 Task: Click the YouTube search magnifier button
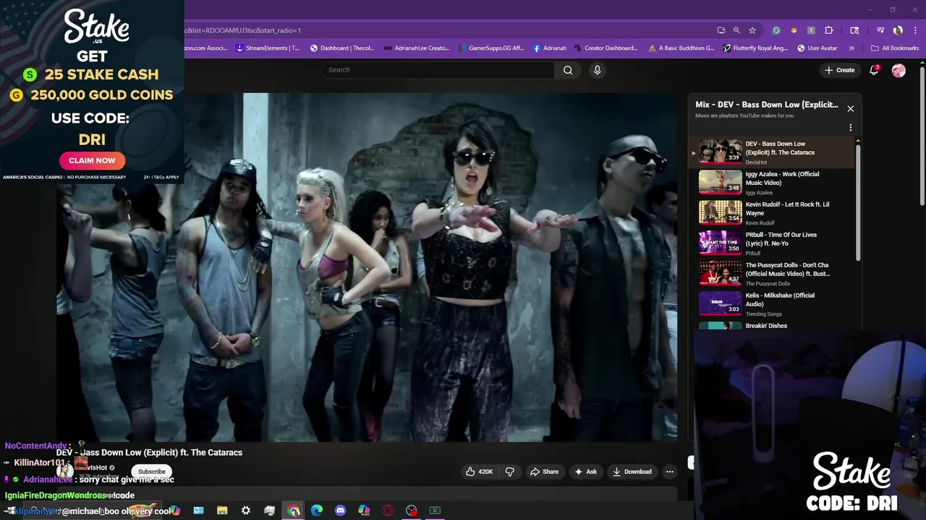(568, 70)
